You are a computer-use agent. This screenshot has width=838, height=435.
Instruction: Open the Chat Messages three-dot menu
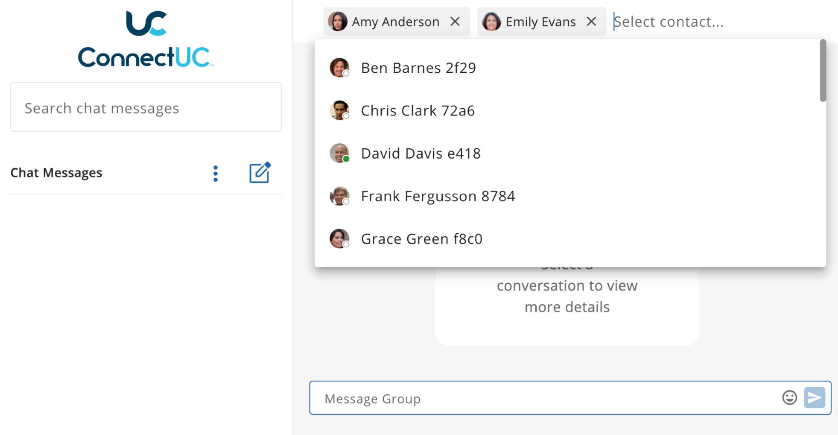coord(216,174)
